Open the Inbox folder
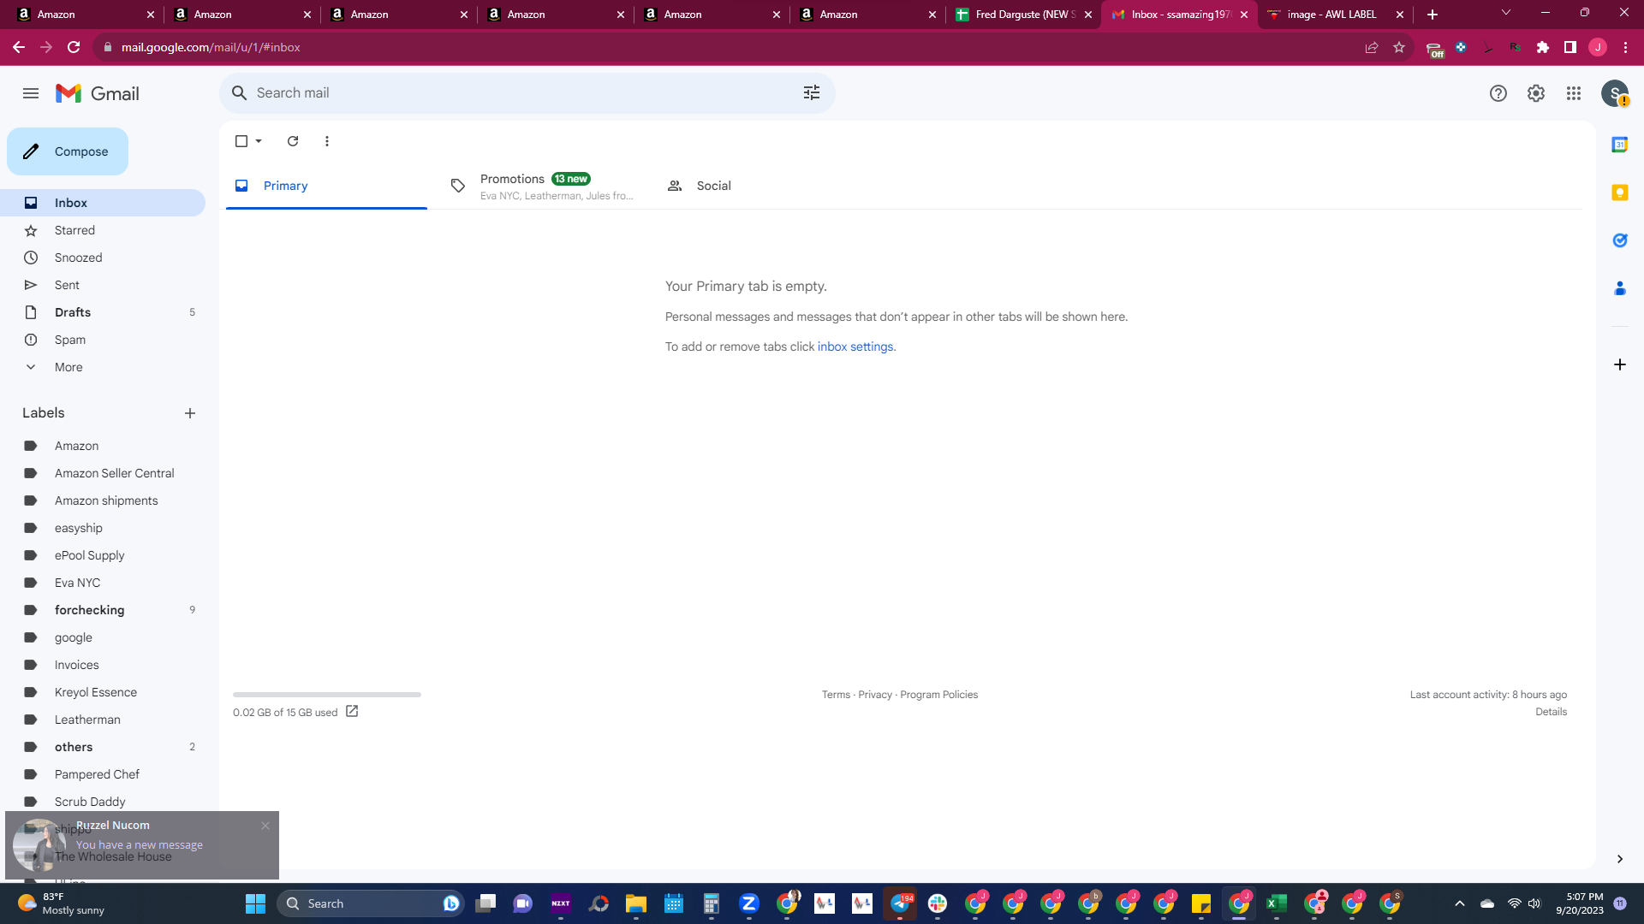This screenshot has height=924, width=1644. 103,203
